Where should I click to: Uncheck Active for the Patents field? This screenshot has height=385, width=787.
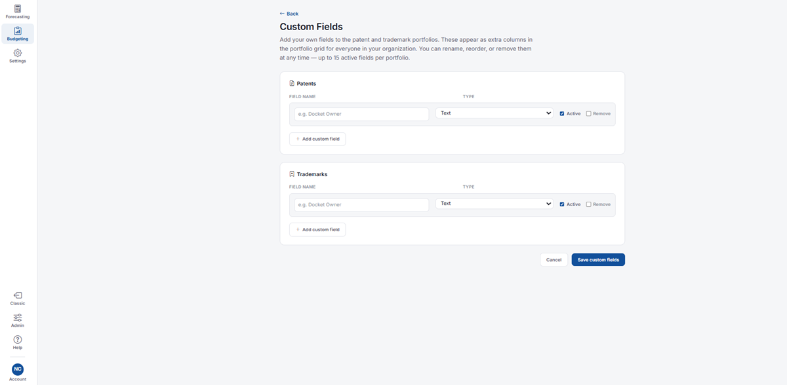click(562, 114)
